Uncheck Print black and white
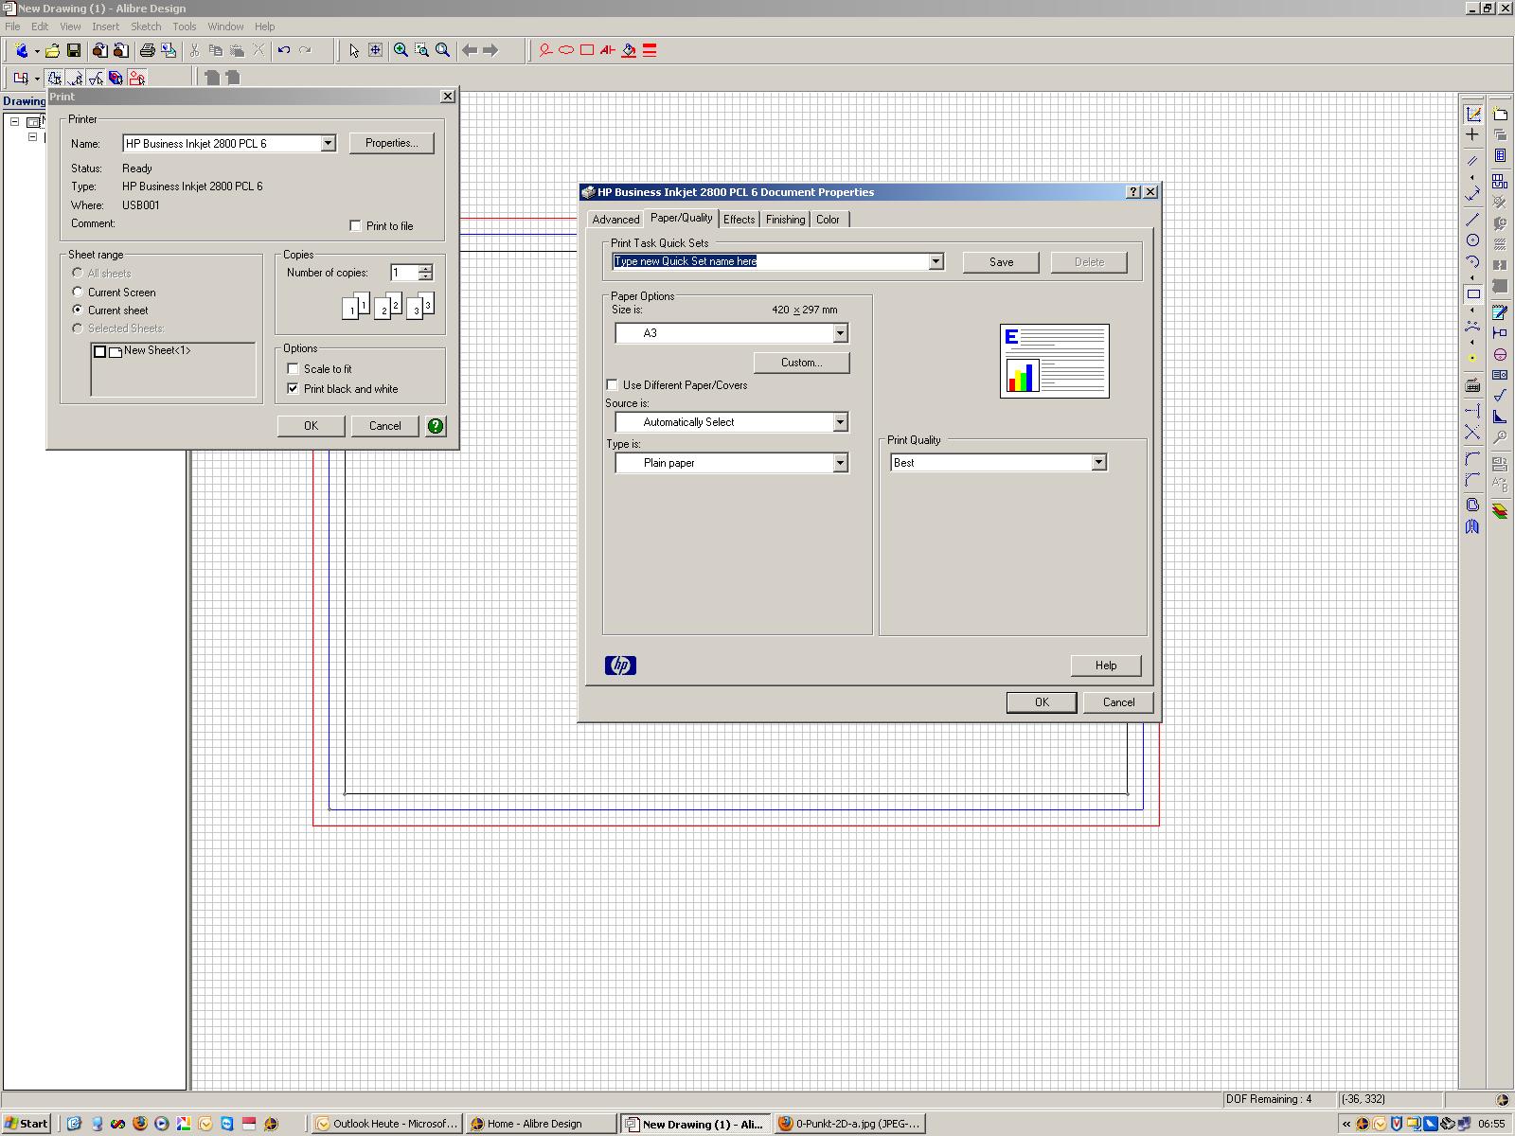This screenshot has width=1515, height=1136. pyautogui.click(x=294, y=389)
